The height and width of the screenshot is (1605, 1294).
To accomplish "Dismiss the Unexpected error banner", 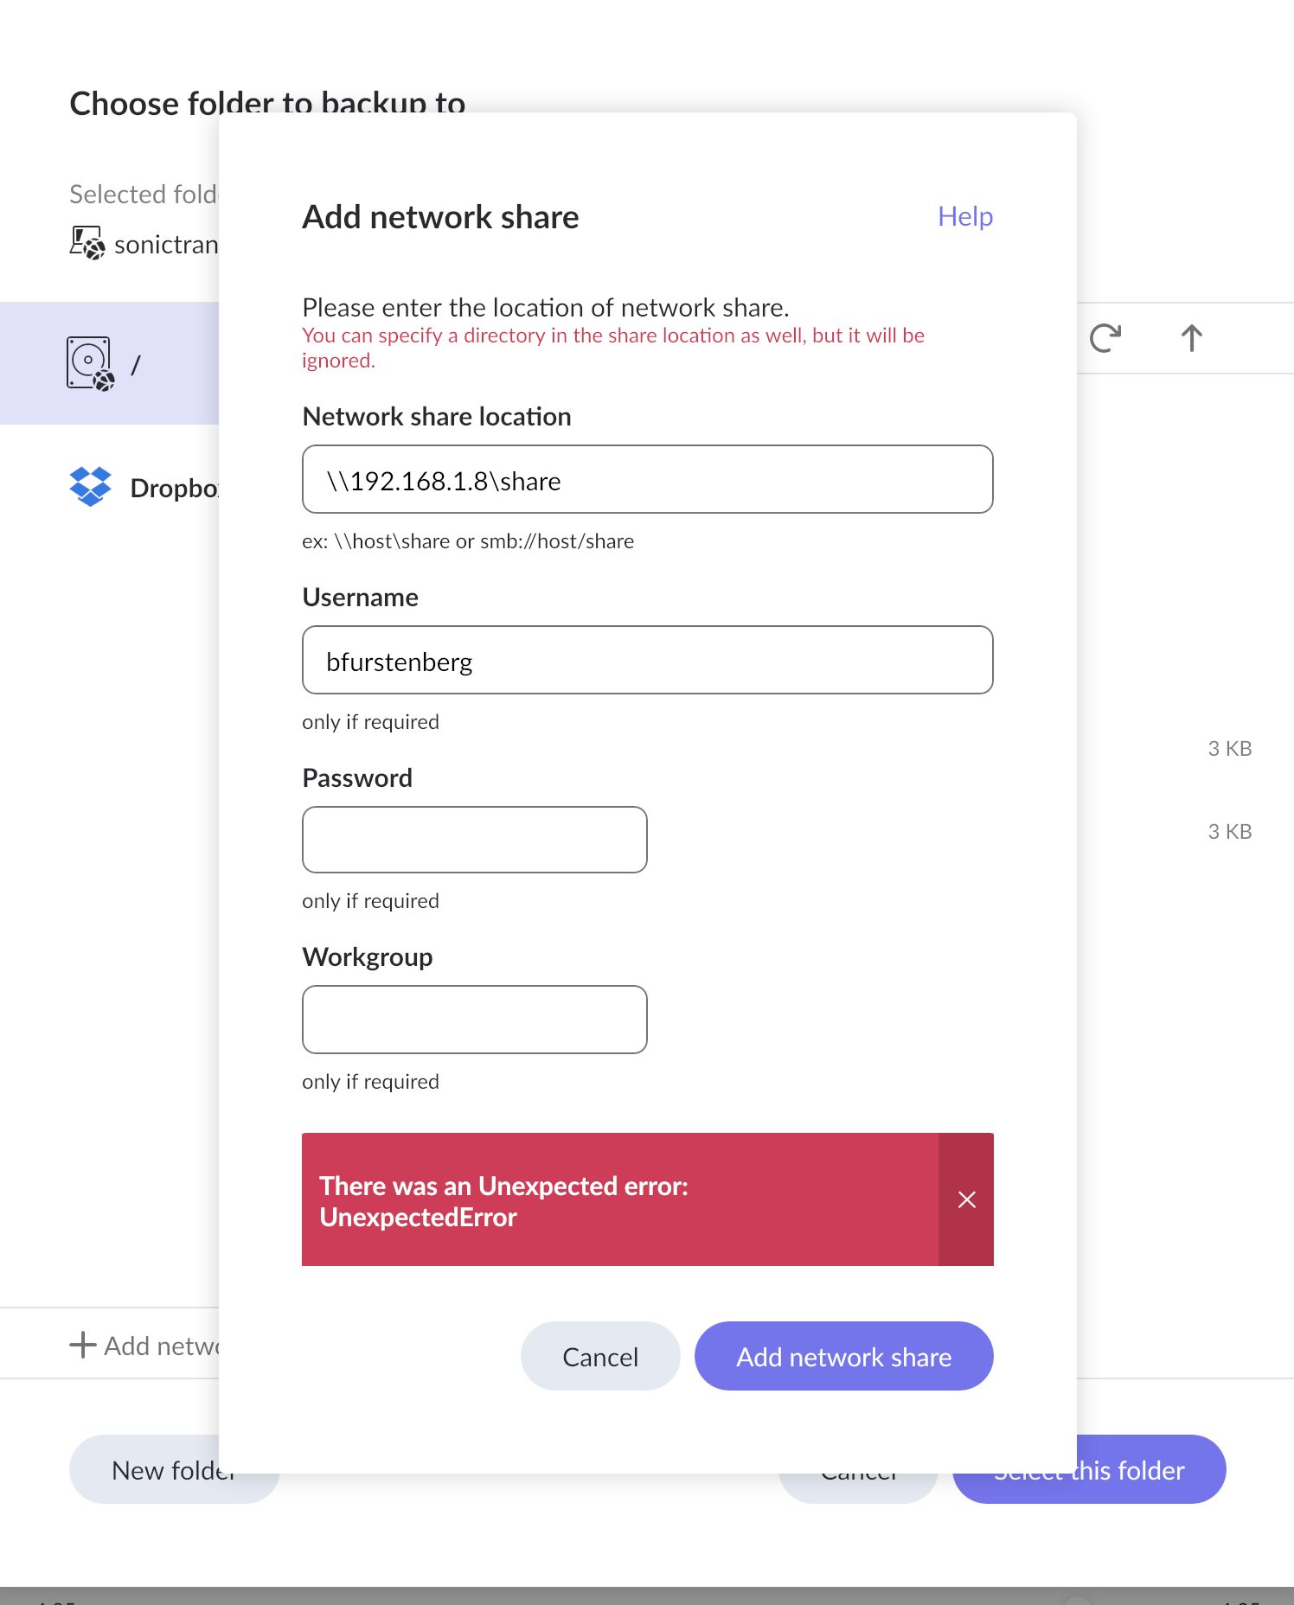I will (x=966, y=1199).
